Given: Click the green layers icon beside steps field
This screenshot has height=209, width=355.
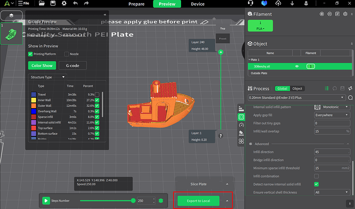Looking at the screenshot, I should click(161, 201).
